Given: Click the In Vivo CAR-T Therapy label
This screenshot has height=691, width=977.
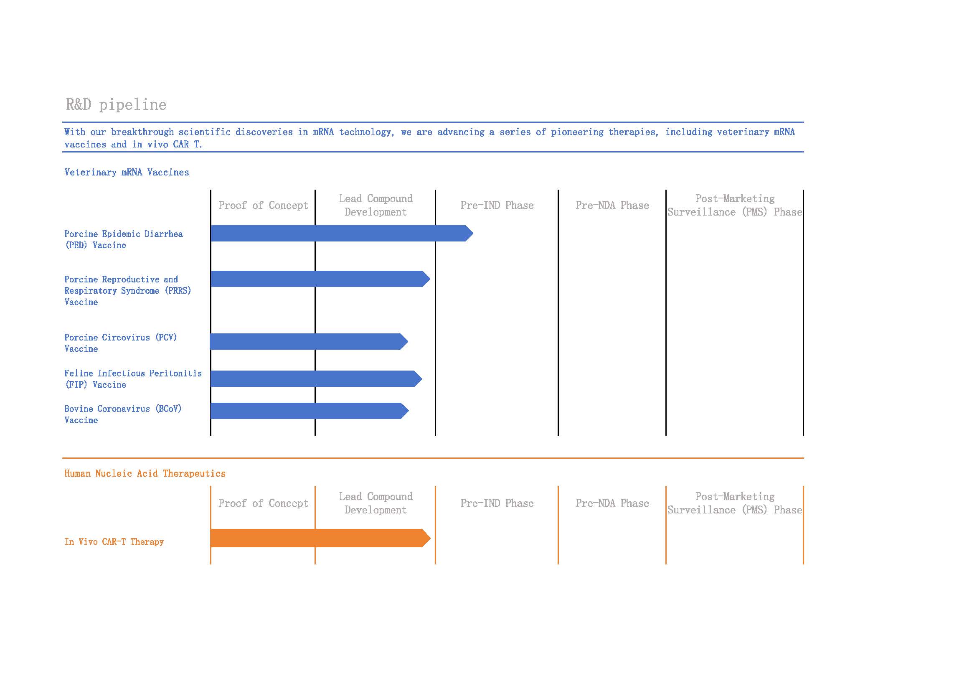Looking at the screenshot, I should click(114, 542).
